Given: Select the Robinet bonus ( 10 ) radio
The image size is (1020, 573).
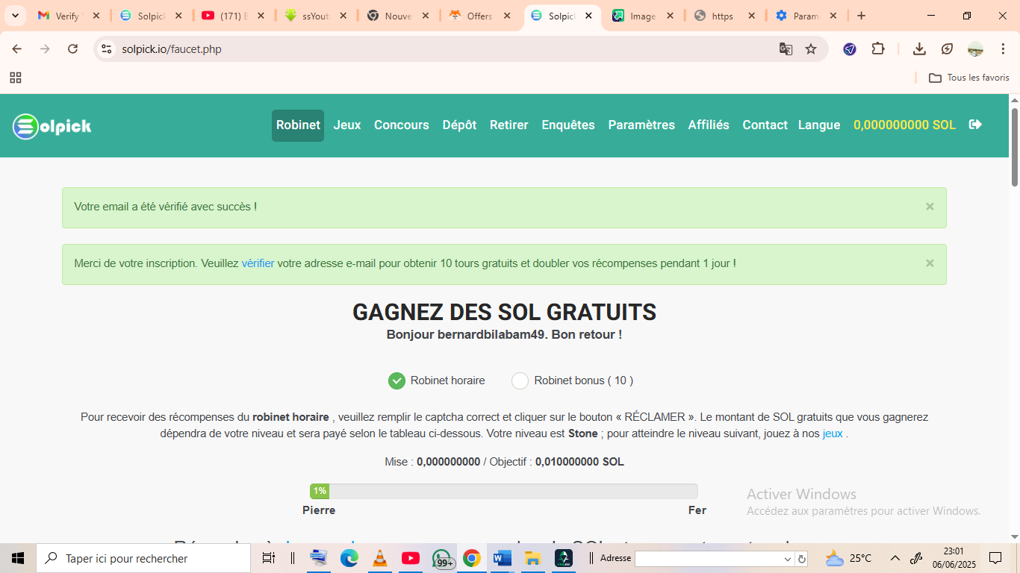Looking at the screenshot, I should [x=520, y=381].
